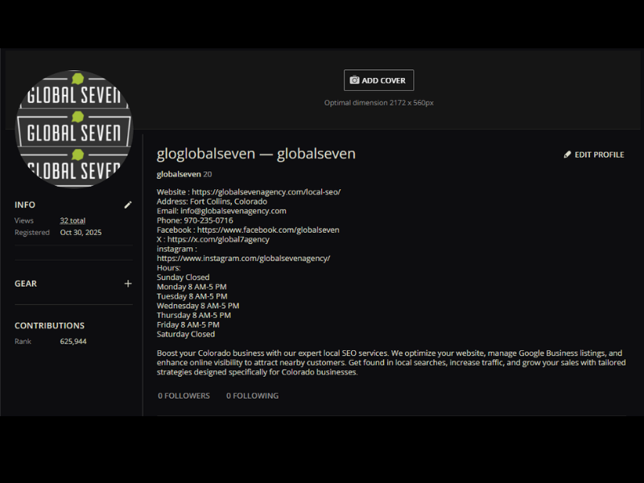Click the Boost your Colorado business description
The image size is (644, 483).
(x=391, y=363)
